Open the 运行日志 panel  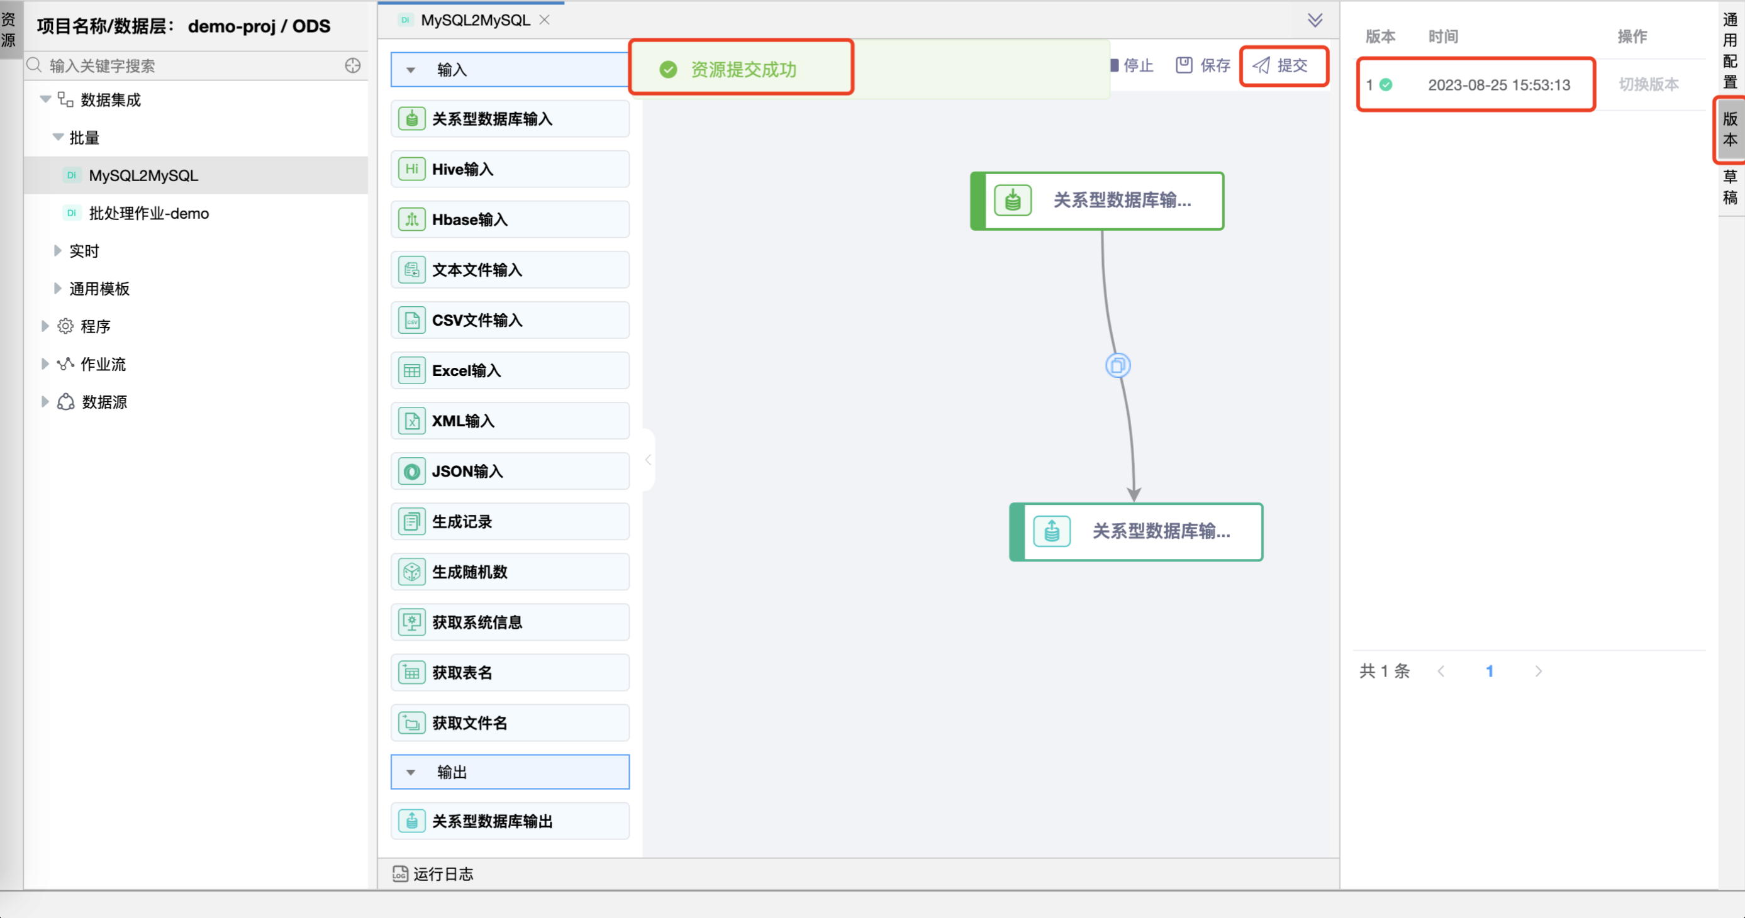point(433,874)
